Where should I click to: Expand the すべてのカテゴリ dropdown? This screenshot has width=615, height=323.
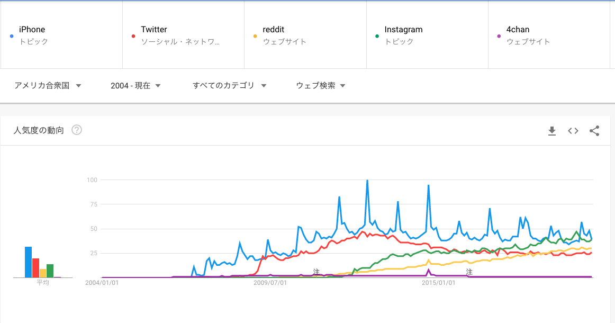[229, 85]
